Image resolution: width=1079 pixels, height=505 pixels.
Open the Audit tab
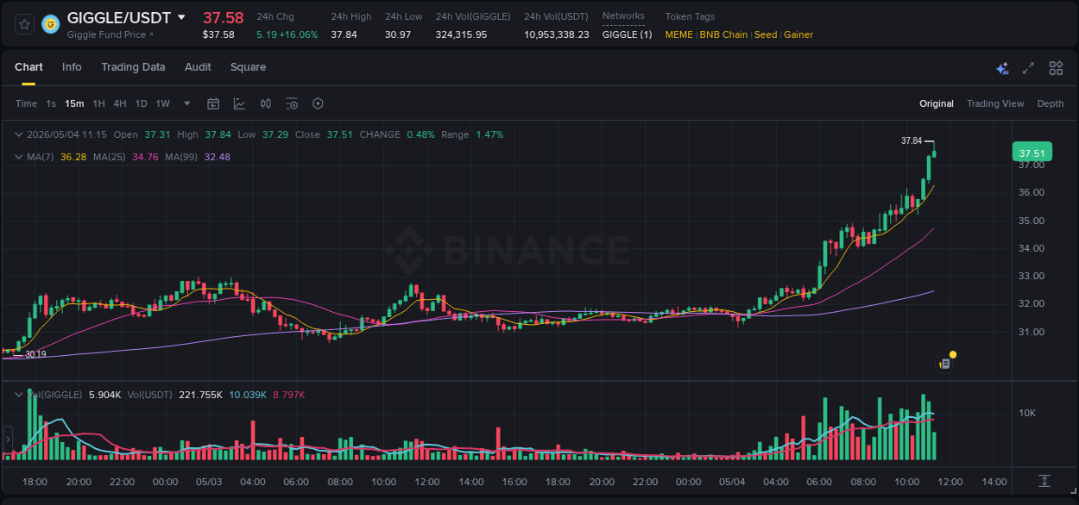(198, 67)
